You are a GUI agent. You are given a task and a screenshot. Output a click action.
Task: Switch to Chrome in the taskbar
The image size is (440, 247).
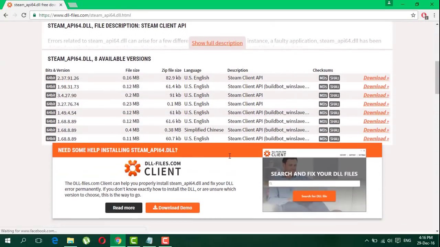click(x=118, y=240)
